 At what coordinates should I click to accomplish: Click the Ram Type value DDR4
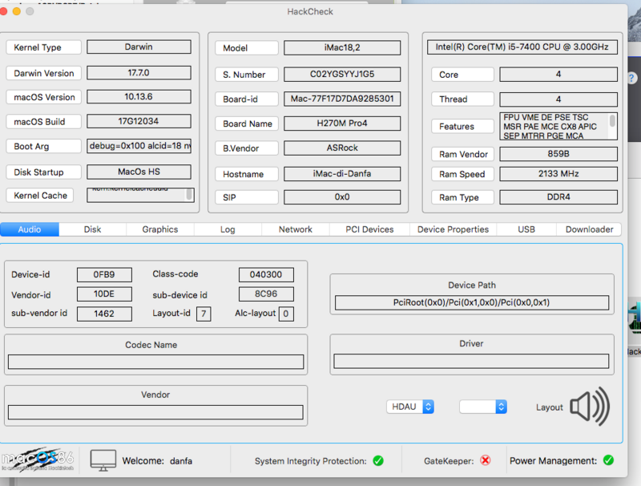click(x=558, y=197)
